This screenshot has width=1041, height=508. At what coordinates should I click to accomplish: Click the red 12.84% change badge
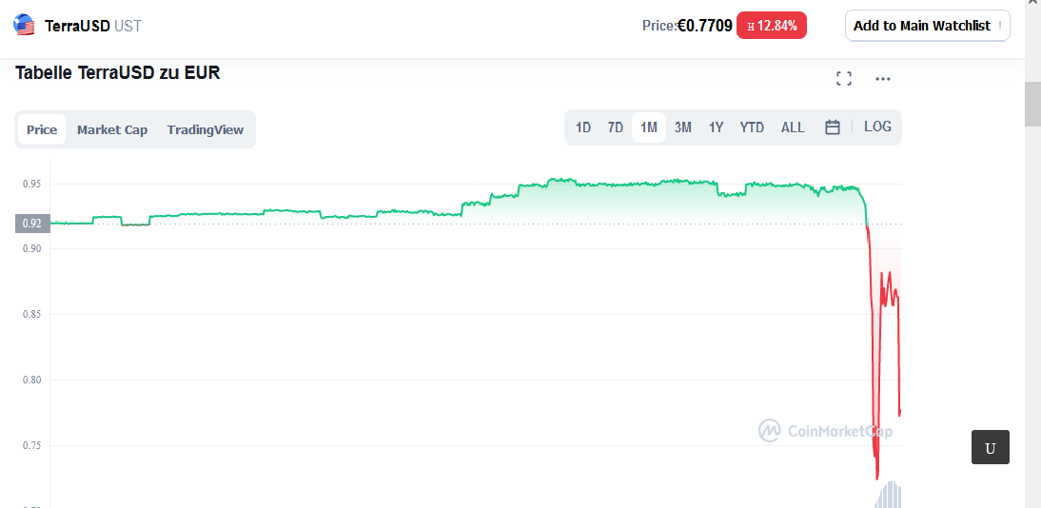772,26
